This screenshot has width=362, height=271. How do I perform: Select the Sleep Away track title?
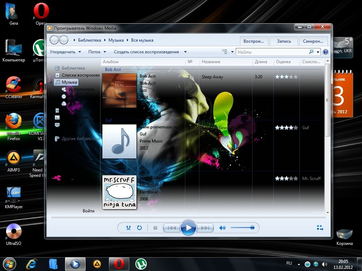pos(212,77)
